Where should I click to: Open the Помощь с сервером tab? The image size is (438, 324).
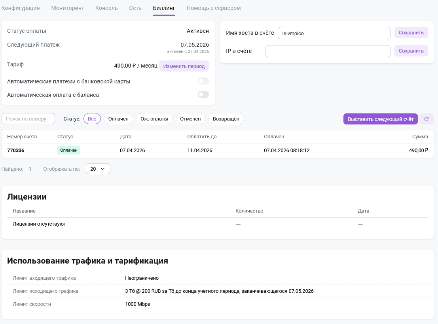(214, 8)
